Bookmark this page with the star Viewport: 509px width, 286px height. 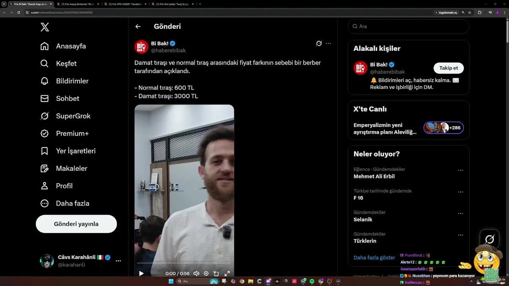[470, 12]
